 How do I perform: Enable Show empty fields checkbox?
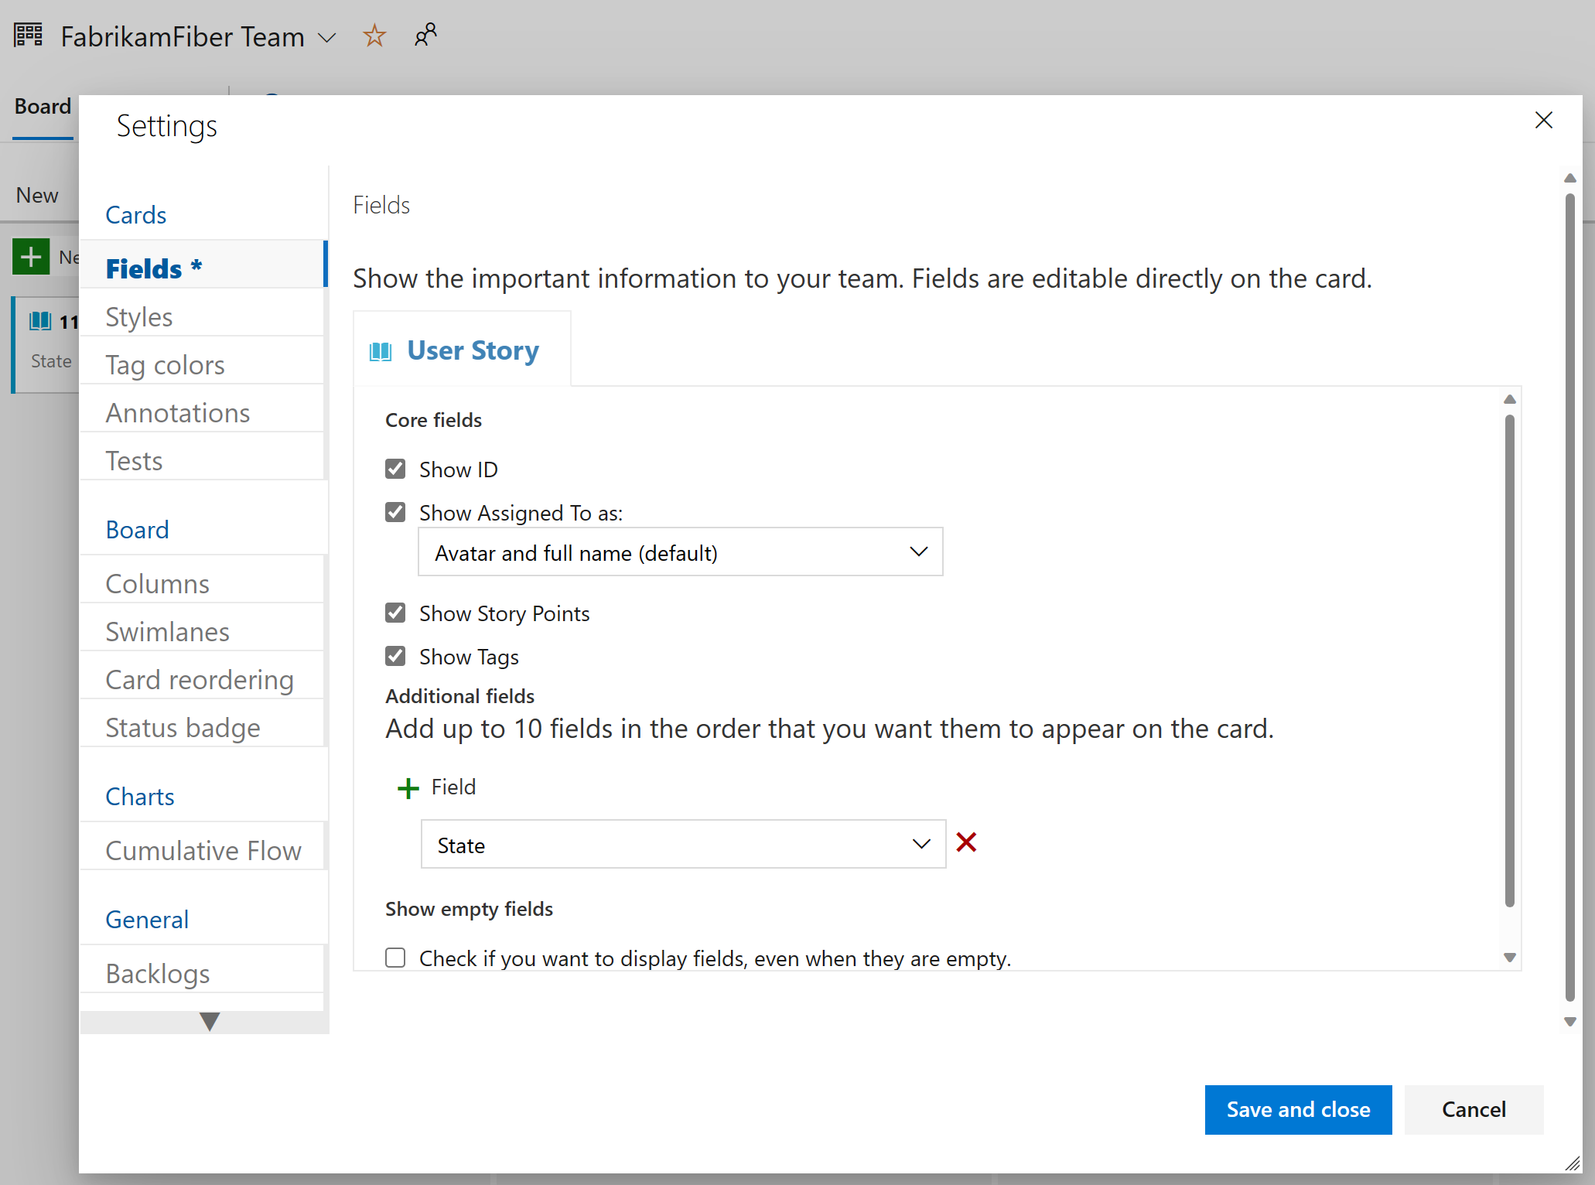pyautogui.click(x=394, y=958)
